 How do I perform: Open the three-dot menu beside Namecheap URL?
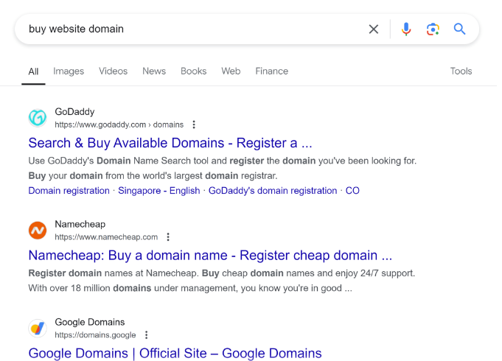(x=168, y=237)
